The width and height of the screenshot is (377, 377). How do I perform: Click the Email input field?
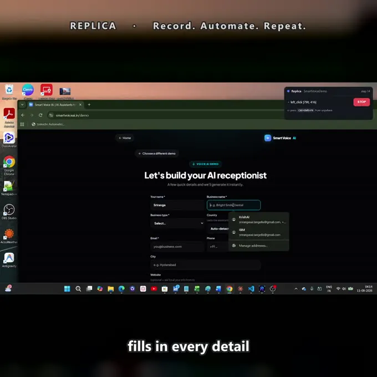(177, 247)
